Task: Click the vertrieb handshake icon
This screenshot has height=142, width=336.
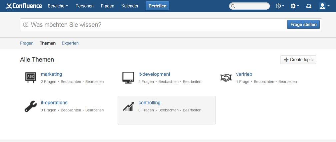Action: click(x=226, y=77)
